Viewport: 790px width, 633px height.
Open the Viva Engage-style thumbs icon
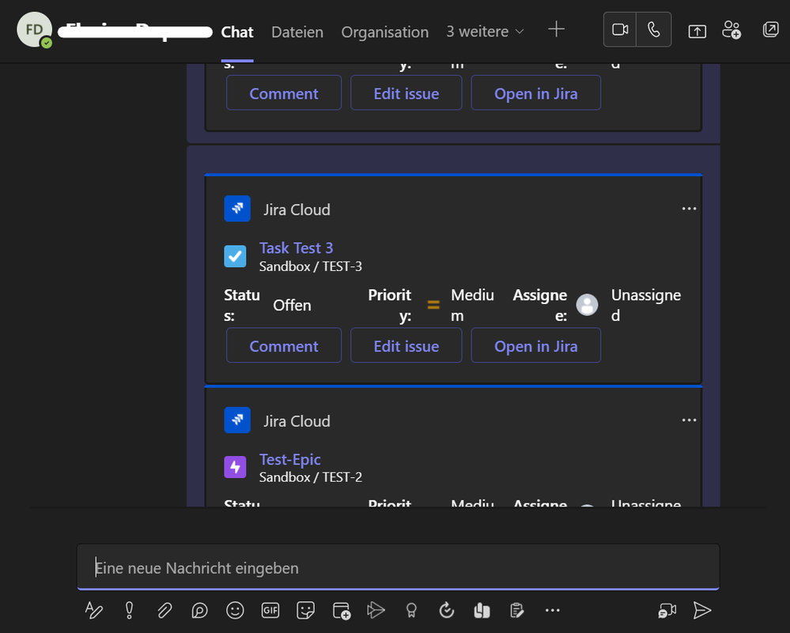click(x=482, y=610)
